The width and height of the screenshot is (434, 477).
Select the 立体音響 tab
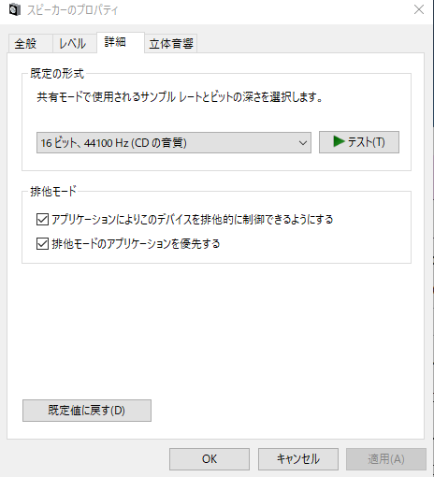(171, 43)
